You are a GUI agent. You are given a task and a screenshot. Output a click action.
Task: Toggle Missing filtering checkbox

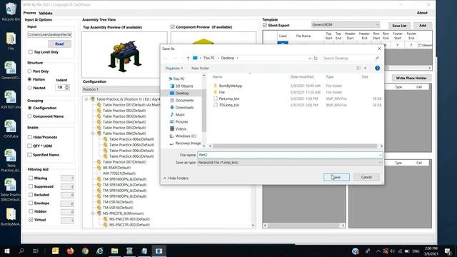pyautogui.click(x=31, y=178)
